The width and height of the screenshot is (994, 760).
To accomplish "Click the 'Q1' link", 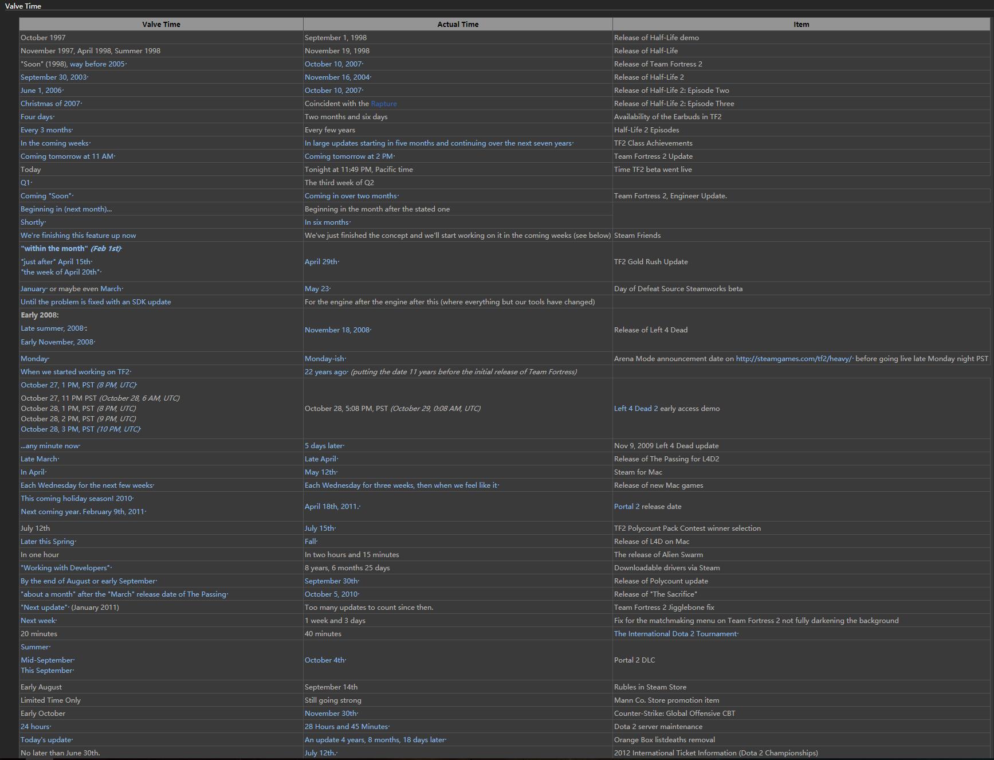I will (25, 183).
